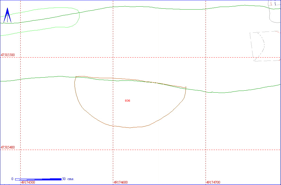Select context label 836 inside the feature
Viewport: 281px width, 185px height.
pos(127,101)
